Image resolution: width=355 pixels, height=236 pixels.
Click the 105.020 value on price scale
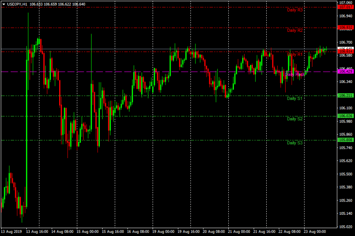(346, 227)
